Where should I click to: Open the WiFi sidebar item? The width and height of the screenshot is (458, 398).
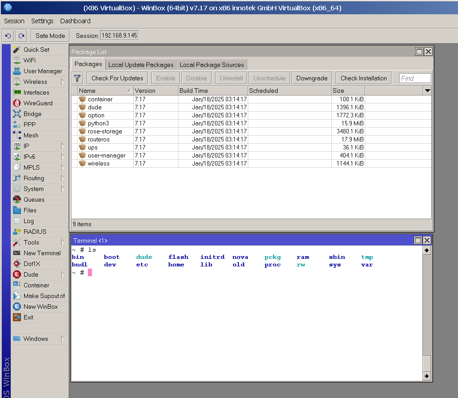coord(40,60)
